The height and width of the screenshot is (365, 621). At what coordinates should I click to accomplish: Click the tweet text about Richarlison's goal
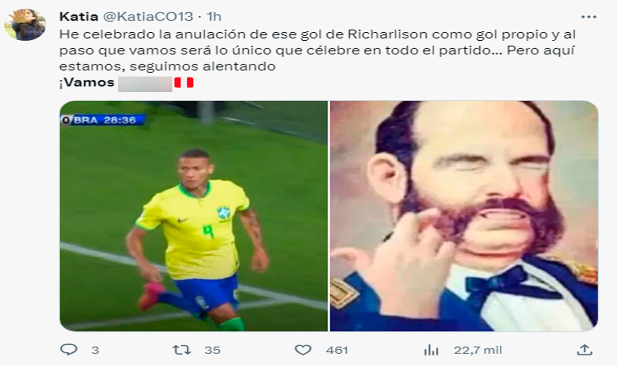tap(318, 50)
